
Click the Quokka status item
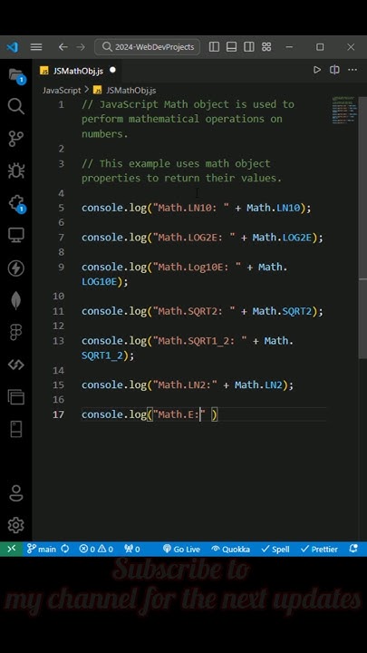click(x=230, y=550)
